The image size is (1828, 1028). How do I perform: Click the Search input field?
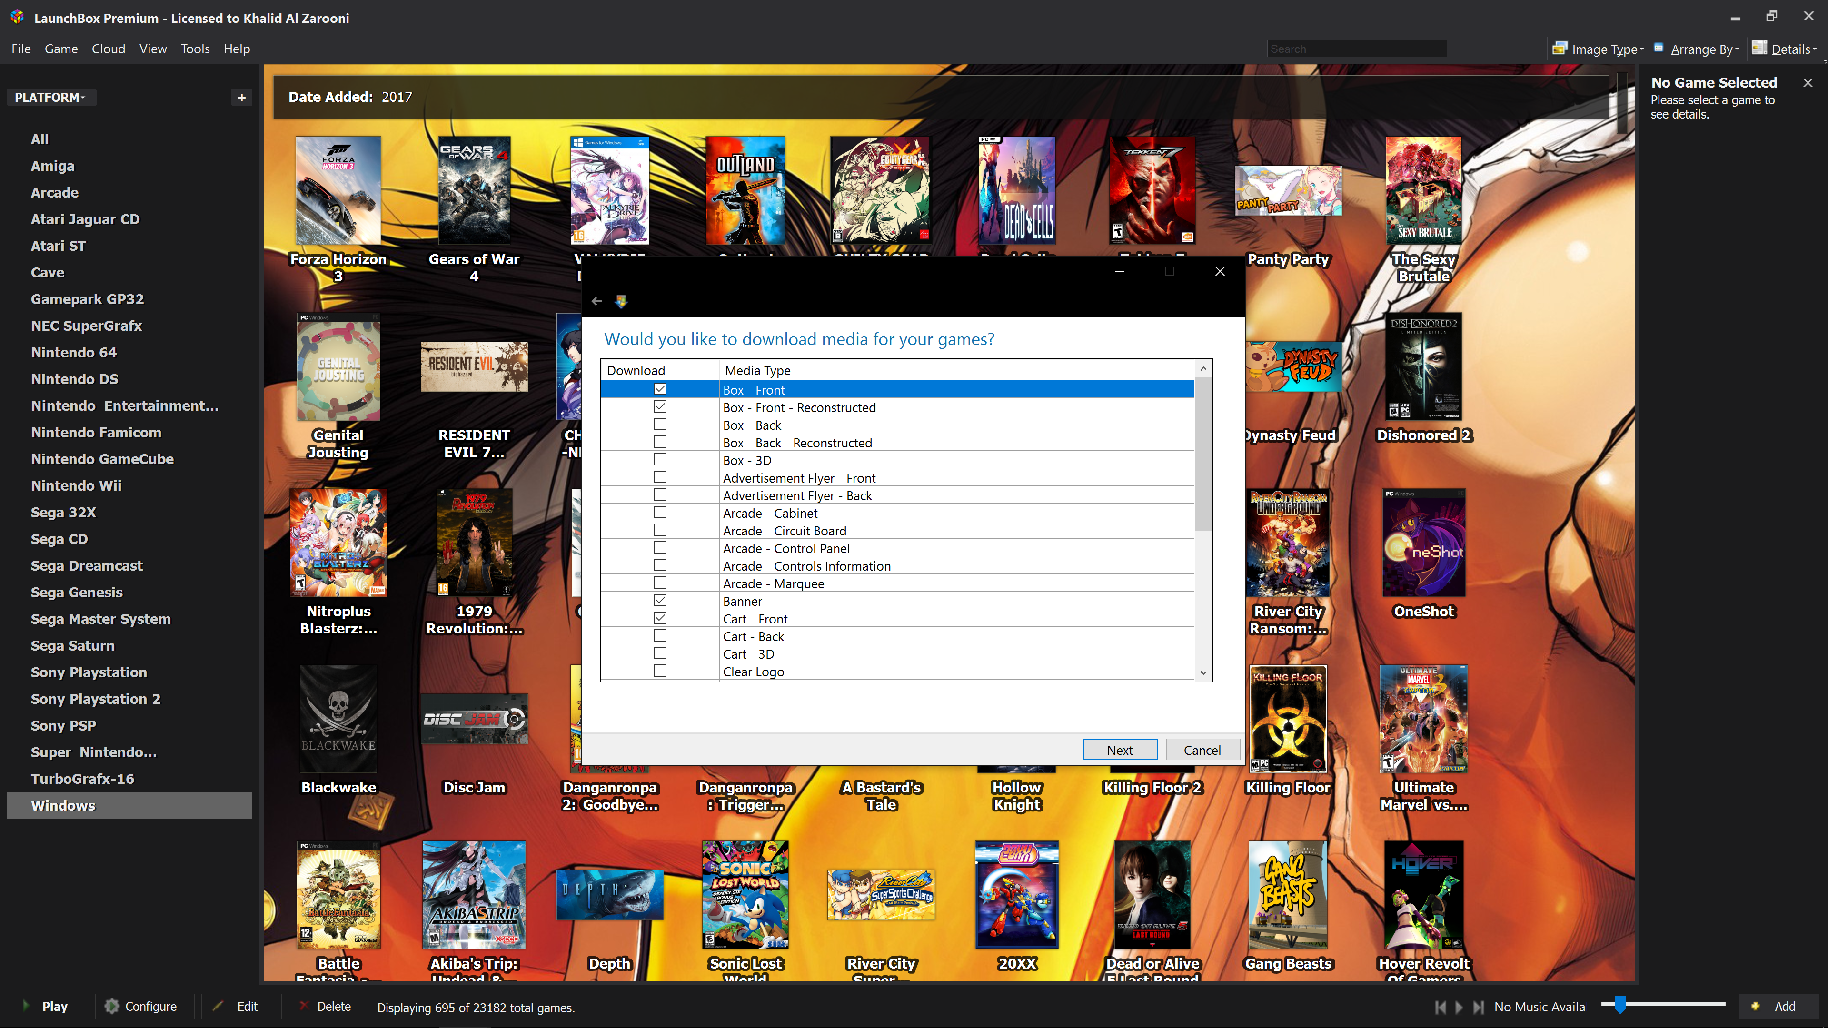[1357, 49]
